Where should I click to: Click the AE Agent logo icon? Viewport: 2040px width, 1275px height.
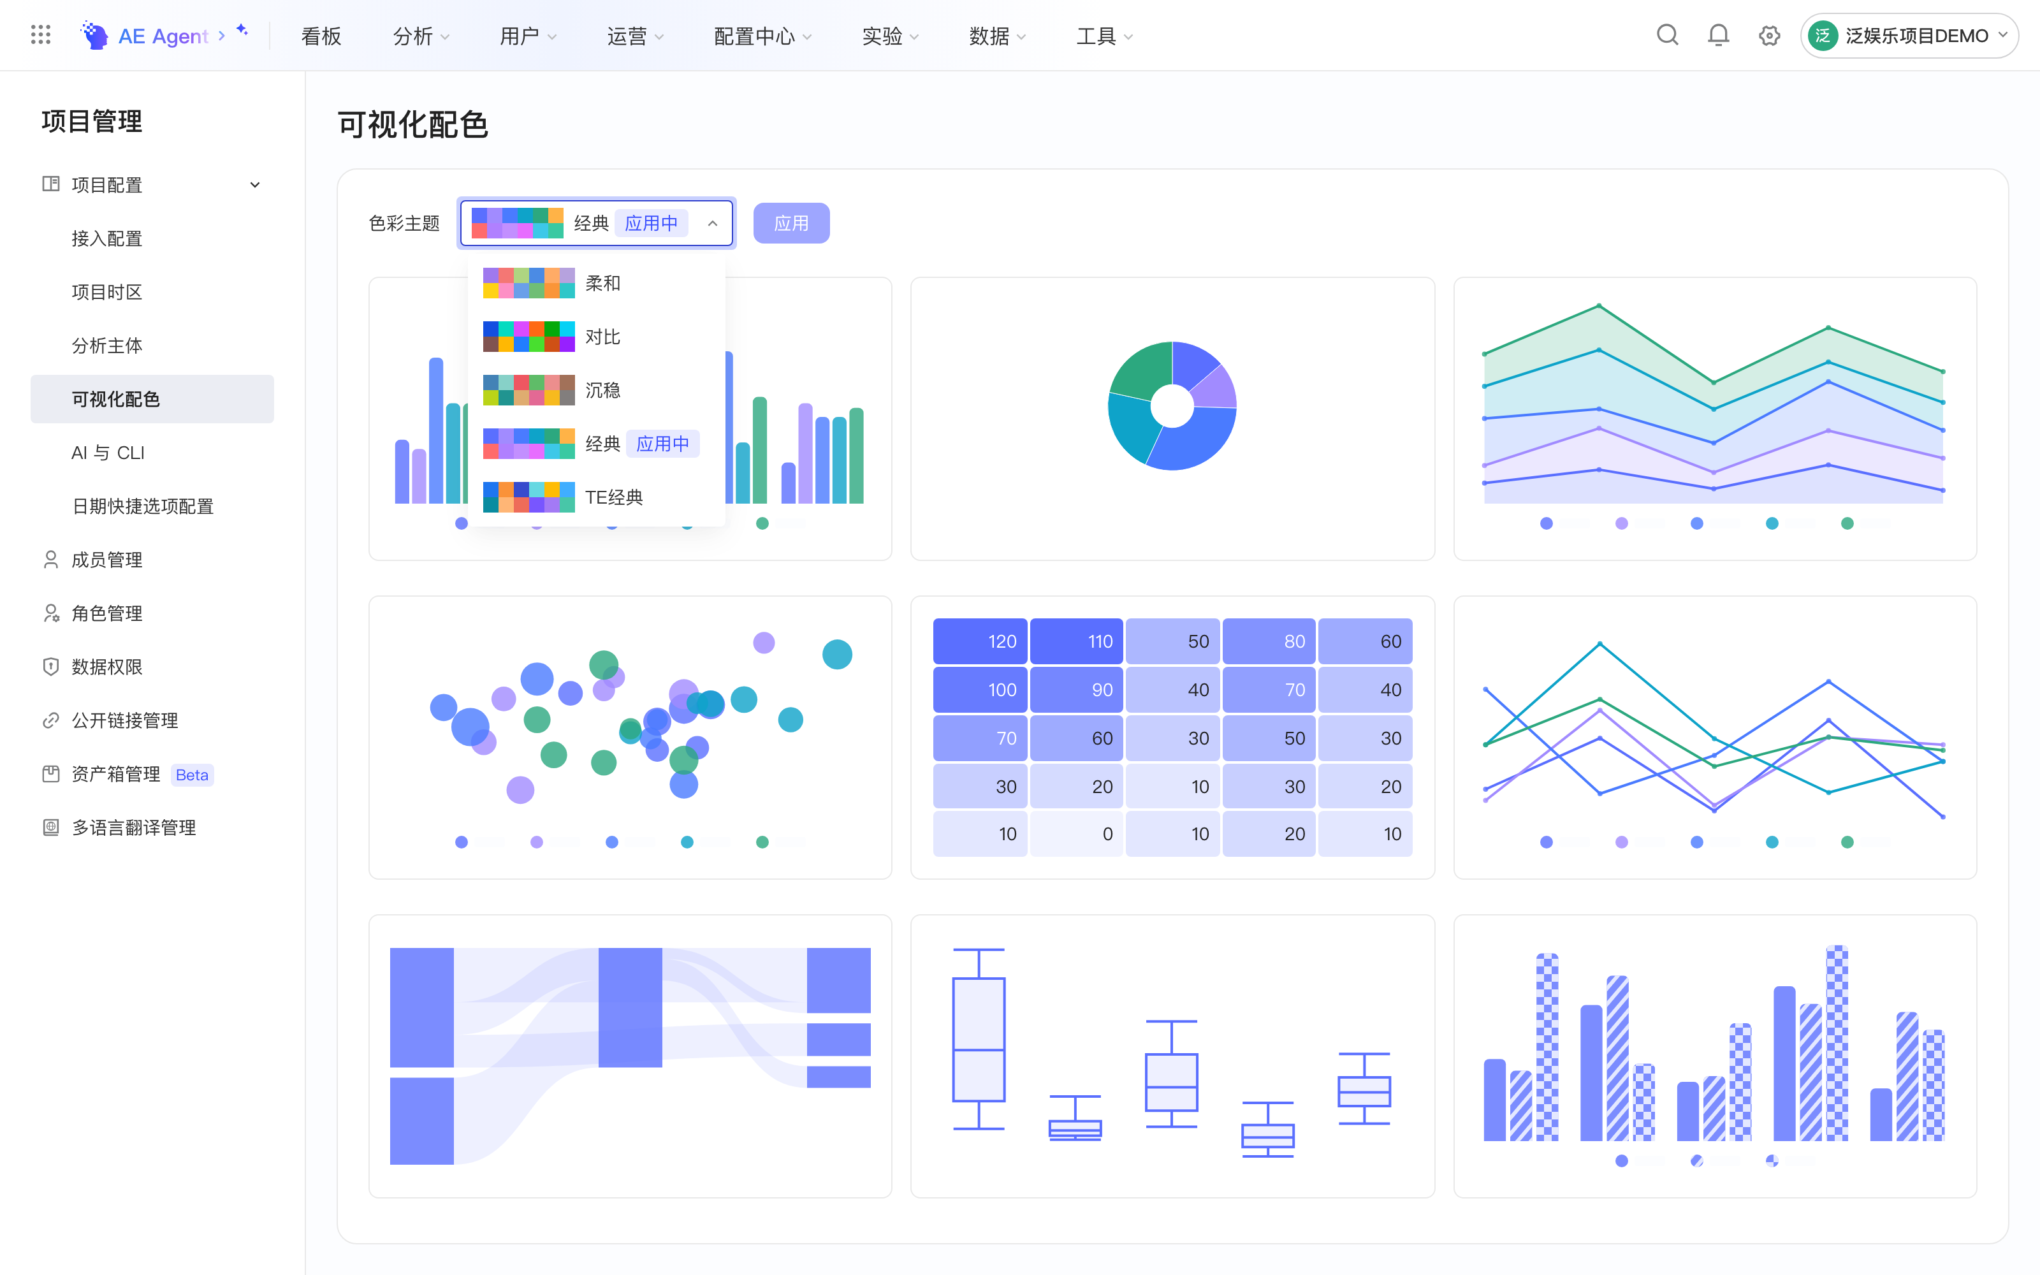tap(94, 36)
